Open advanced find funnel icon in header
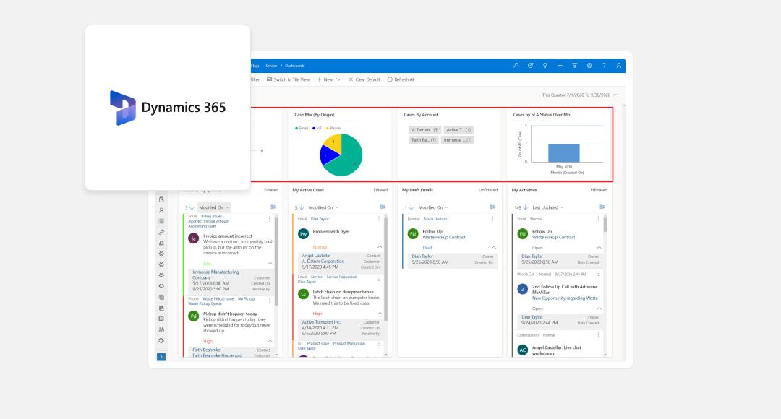Image resolution: width=781 pixels, height=419 pixels. [574, 65]
